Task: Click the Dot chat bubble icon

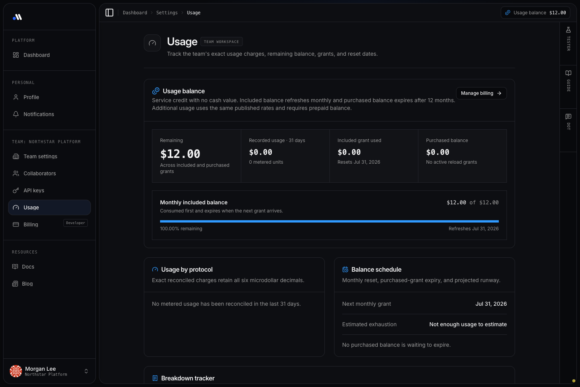Action: (x=568, y=116)
